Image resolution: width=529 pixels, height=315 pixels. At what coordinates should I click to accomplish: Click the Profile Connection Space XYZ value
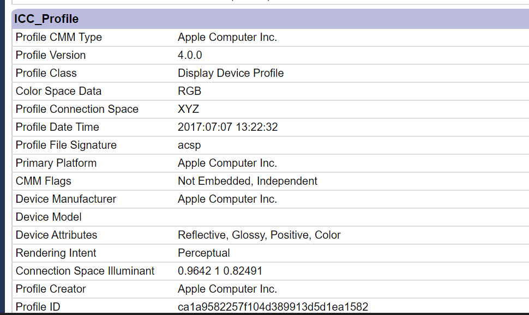tap(188, 110)
